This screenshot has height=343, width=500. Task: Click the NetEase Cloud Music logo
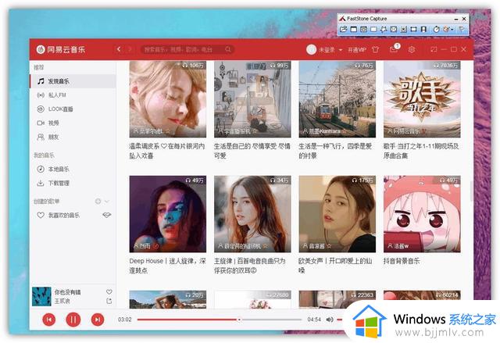[61, 49]
